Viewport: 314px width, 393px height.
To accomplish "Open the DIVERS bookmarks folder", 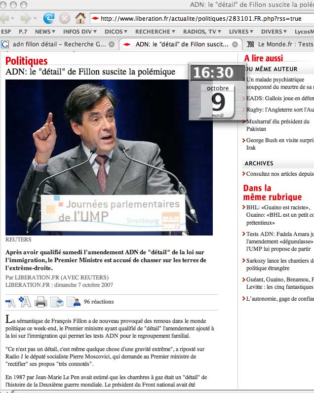I will [x=274, y=32].
